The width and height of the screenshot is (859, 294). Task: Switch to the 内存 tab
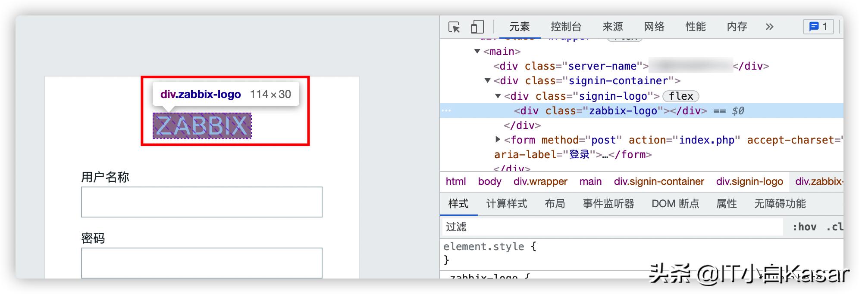pos(737,27)
